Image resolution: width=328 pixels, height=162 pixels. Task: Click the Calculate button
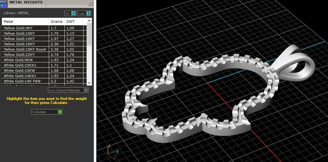(47, 112)
